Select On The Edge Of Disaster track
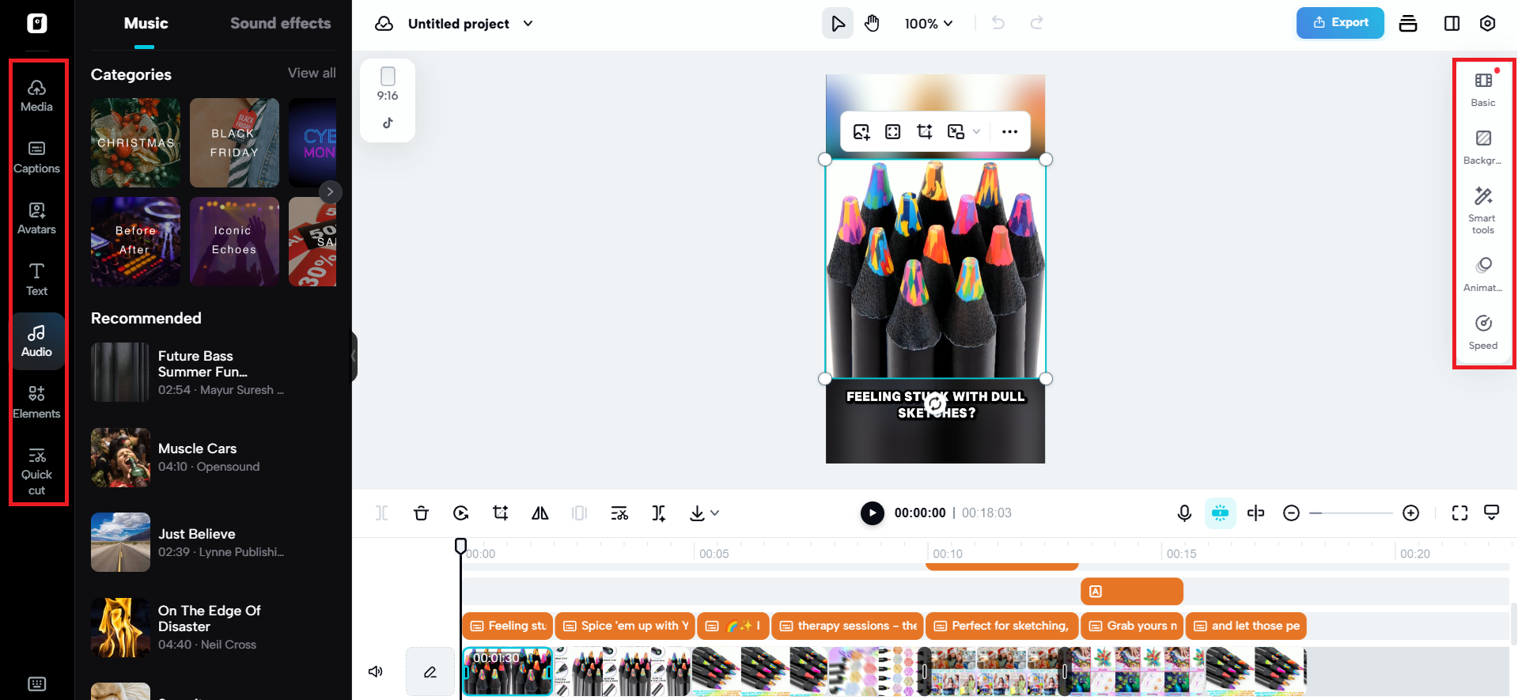 pyautogui.click(x=214, y=627)
